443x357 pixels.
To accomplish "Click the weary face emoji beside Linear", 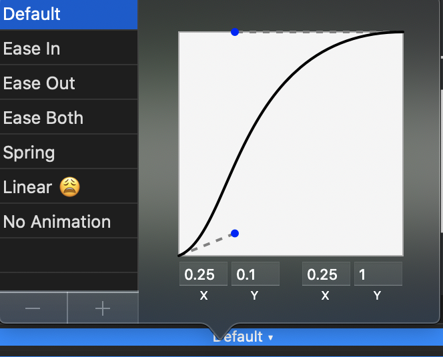I will pyautogui.click(x=70, y=186).
